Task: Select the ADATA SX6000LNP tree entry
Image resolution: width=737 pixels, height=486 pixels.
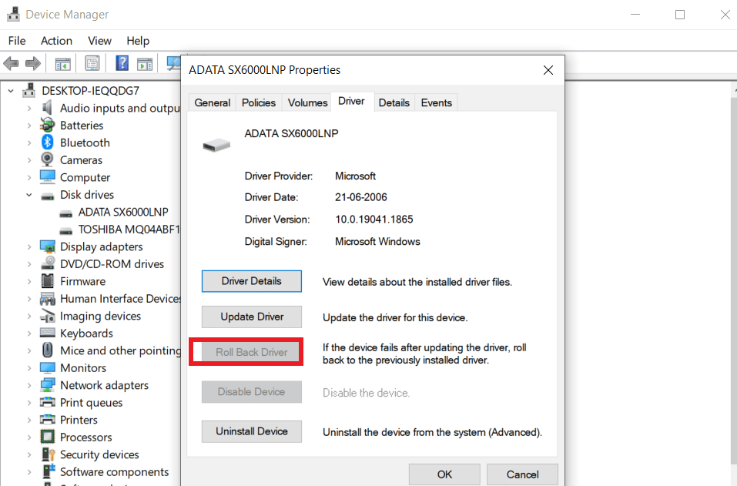Action: (x=123, y=212)
